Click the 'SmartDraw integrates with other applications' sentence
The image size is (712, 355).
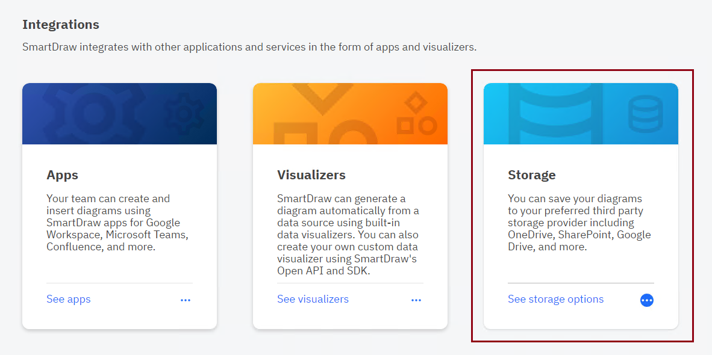tap(249, 47)
